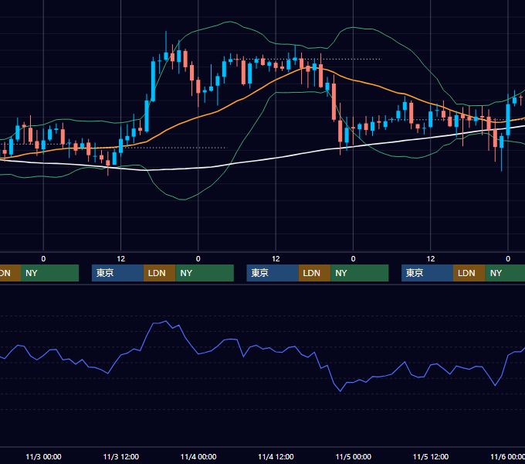Click the LDN session block on 11/3
The image size is (525, 464).
tap(159, 273)
